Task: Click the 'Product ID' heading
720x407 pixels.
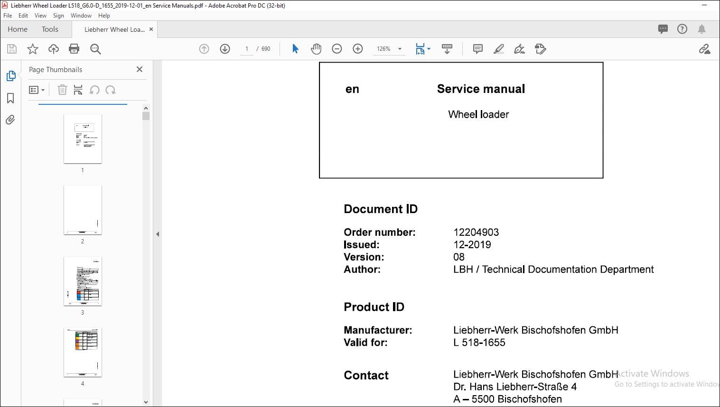Action: [x=374, y=307]
